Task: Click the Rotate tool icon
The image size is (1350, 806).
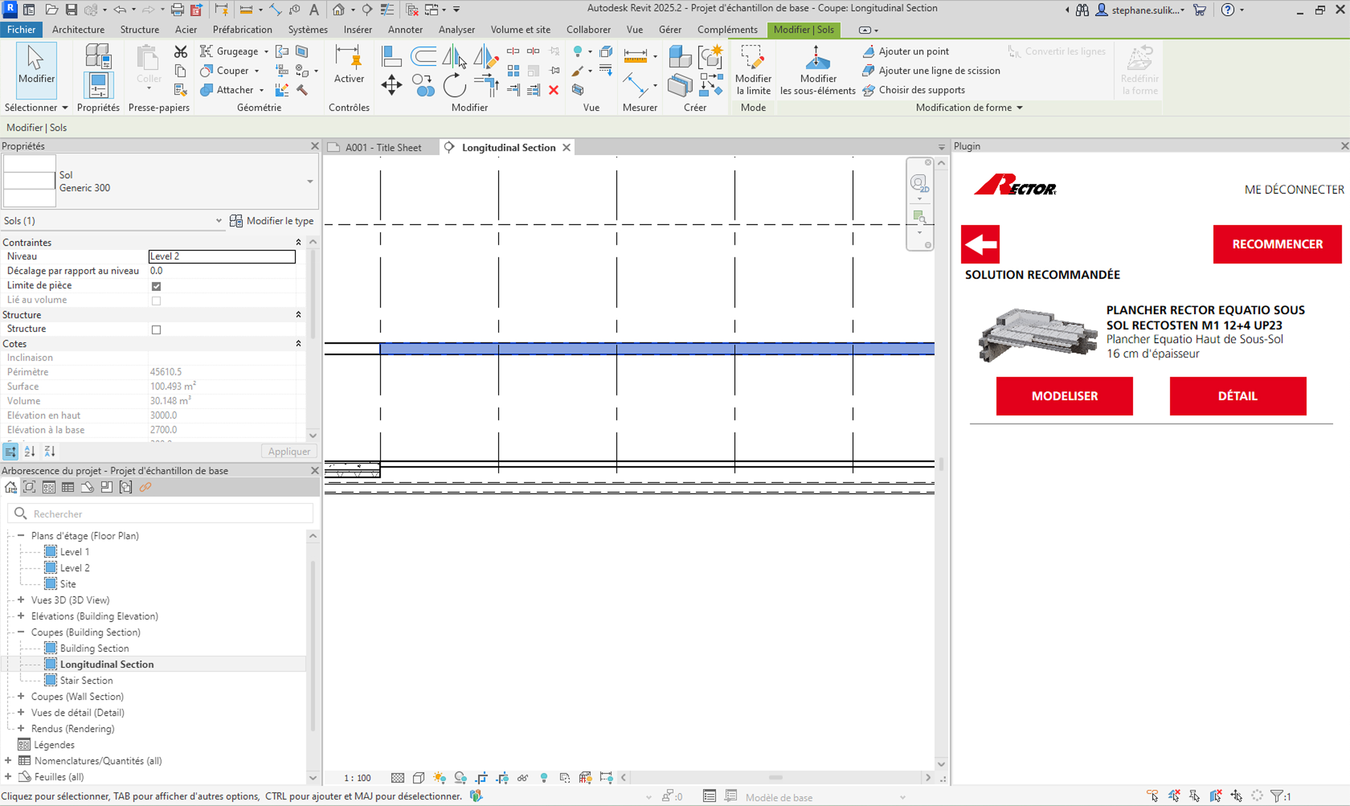Action: (454, 85)
